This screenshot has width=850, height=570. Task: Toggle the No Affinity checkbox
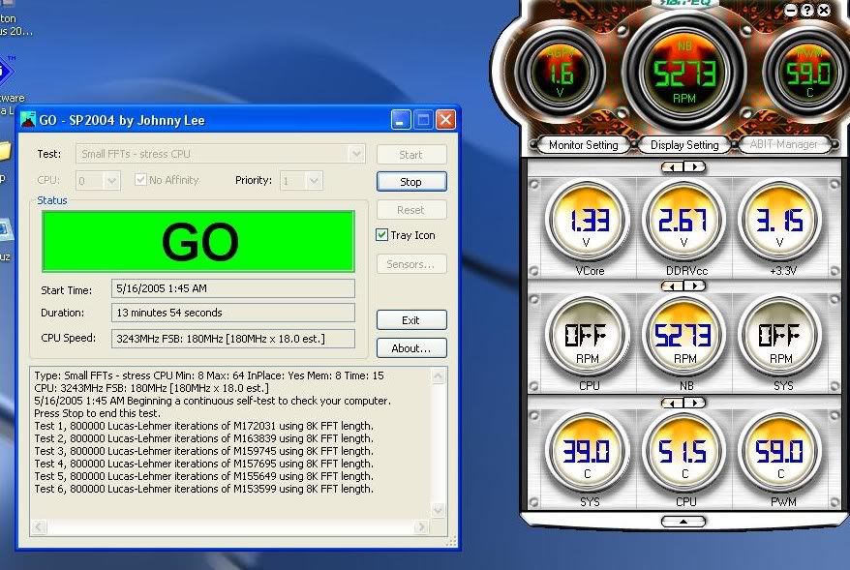tap(140, 179)
